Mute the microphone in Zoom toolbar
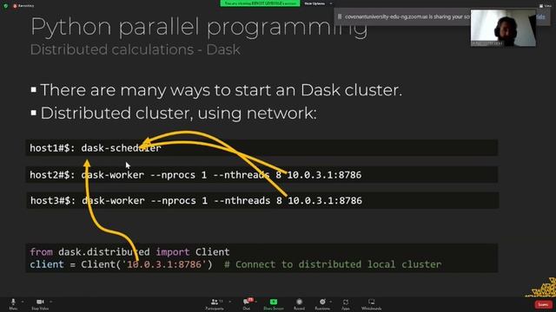 coord(13,303)
